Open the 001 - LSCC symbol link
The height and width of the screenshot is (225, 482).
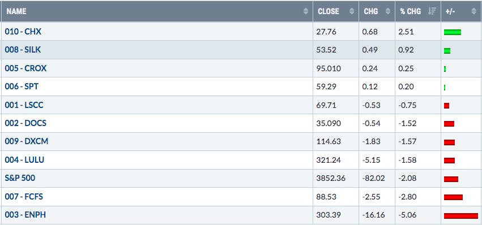(24, 105)
